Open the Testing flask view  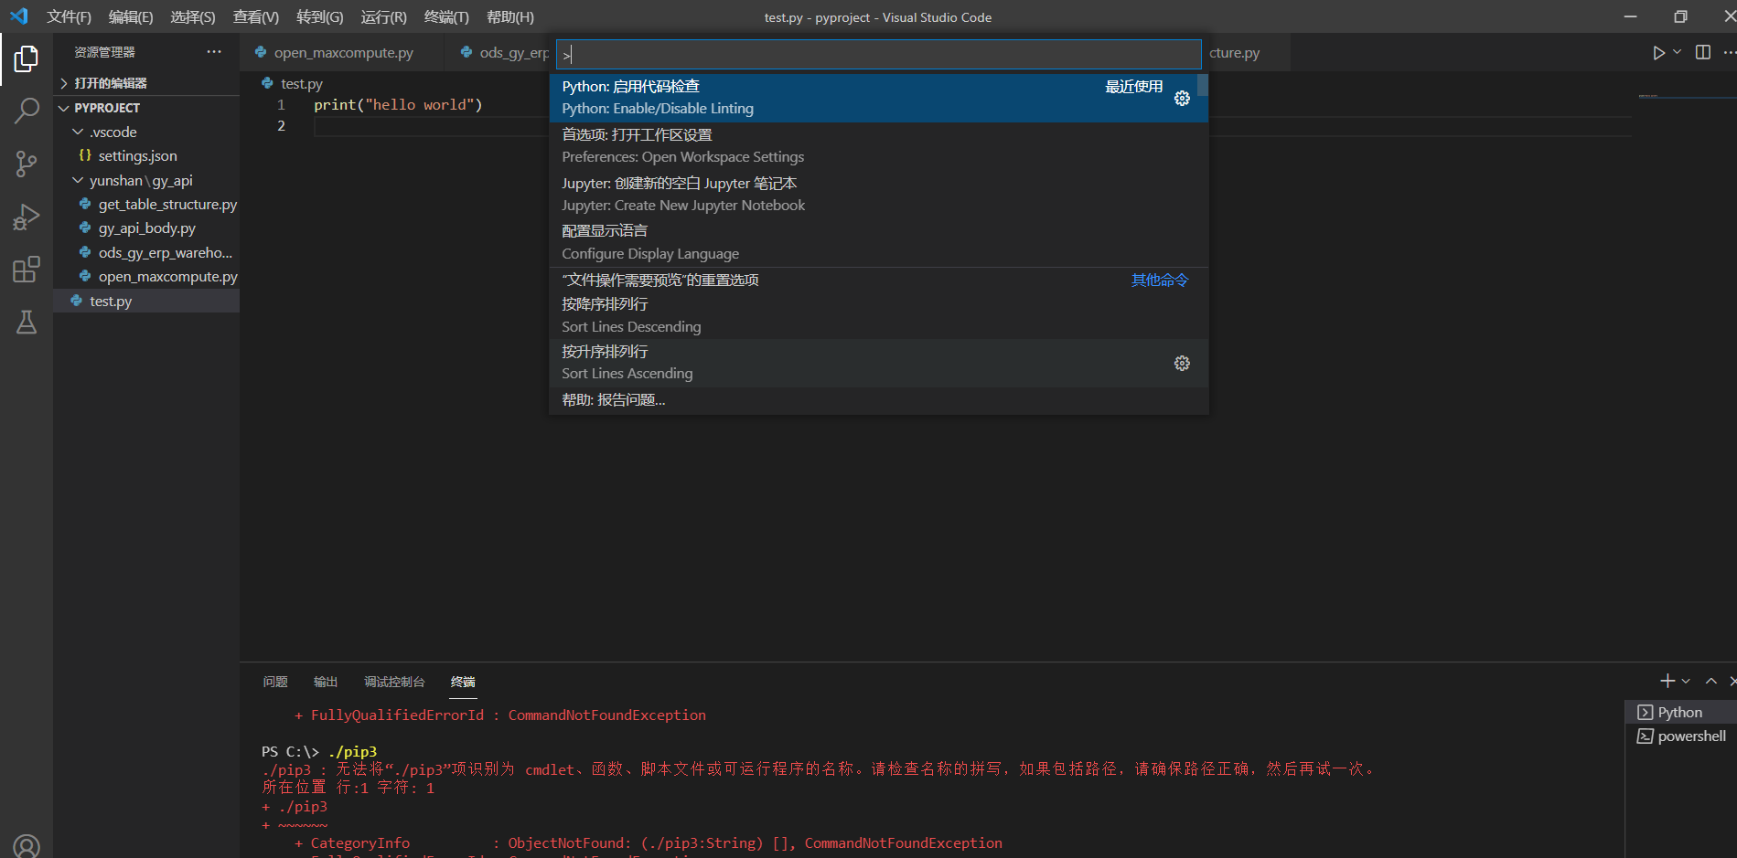click(x=27, y=322)
